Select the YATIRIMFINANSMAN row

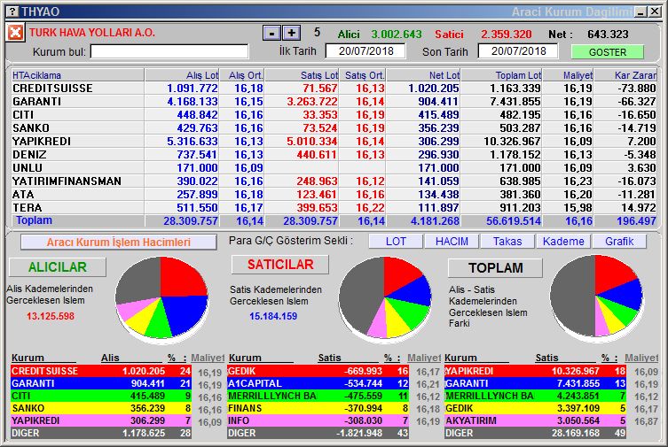pos(334,181)
